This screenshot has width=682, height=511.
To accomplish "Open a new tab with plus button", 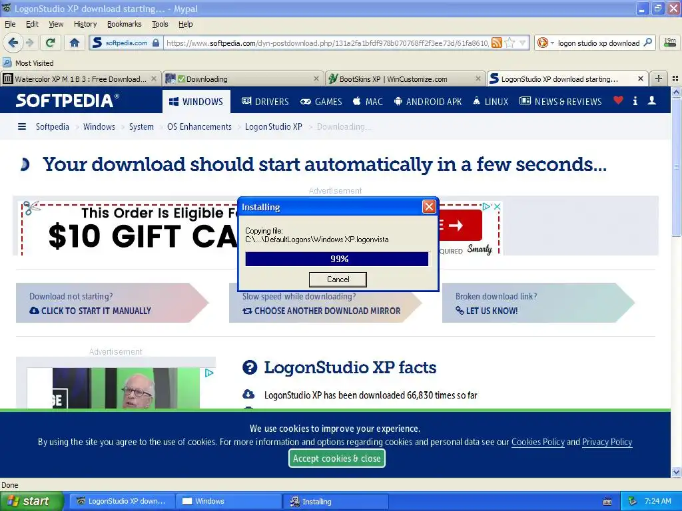I will pyautogui.click(x=659, y=79).
